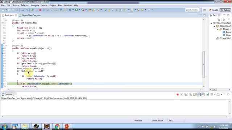Open PowerPoint from the Windows taskbar

(x=67, y=126)
